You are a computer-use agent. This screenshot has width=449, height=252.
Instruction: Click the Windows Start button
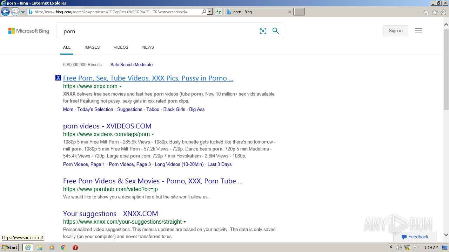point(10,247)
